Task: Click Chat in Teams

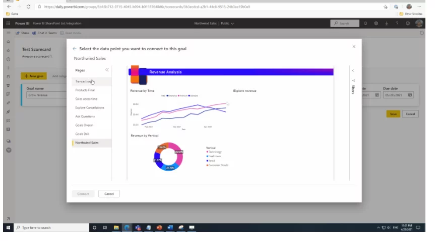Action: click(44, 33)
